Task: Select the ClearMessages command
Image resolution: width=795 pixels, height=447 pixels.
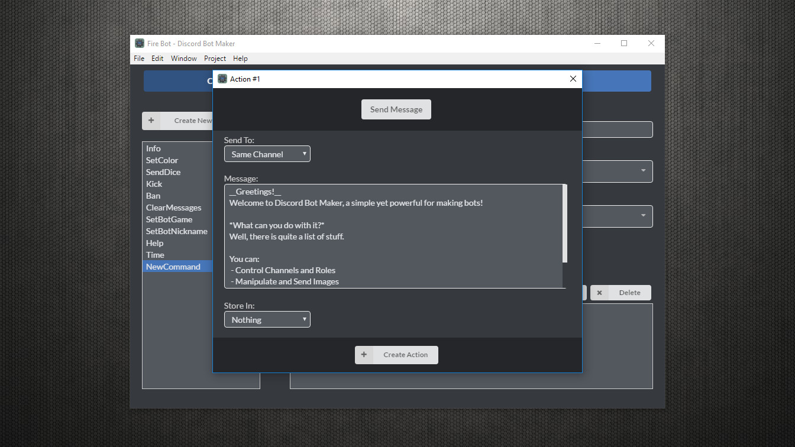Action: (x=173, y=207)
